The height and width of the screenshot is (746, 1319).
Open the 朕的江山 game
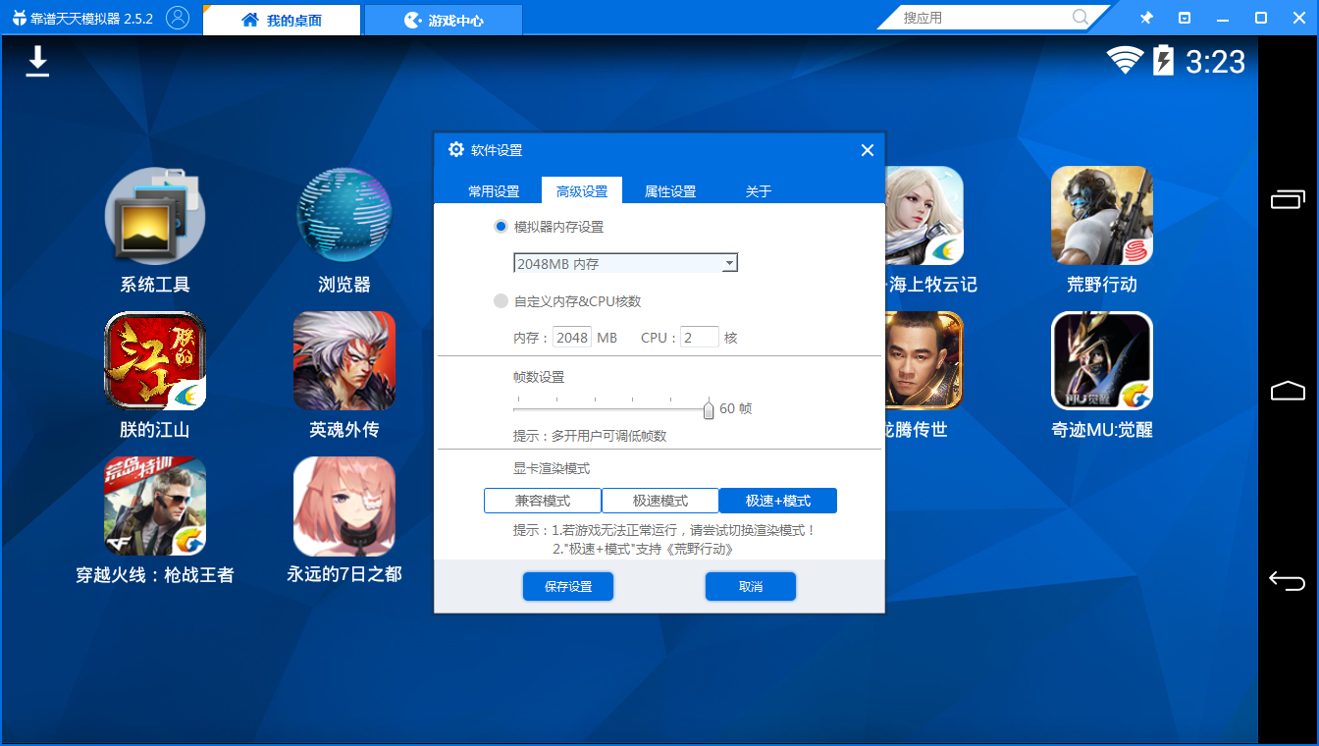coord(155,376)
